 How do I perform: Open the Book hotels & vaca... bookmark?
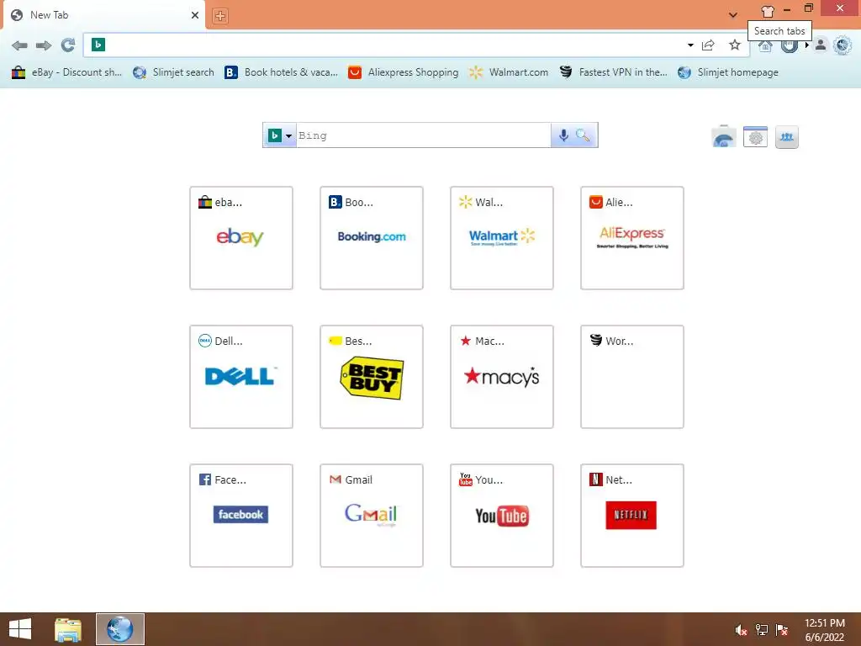coord(281,72)
